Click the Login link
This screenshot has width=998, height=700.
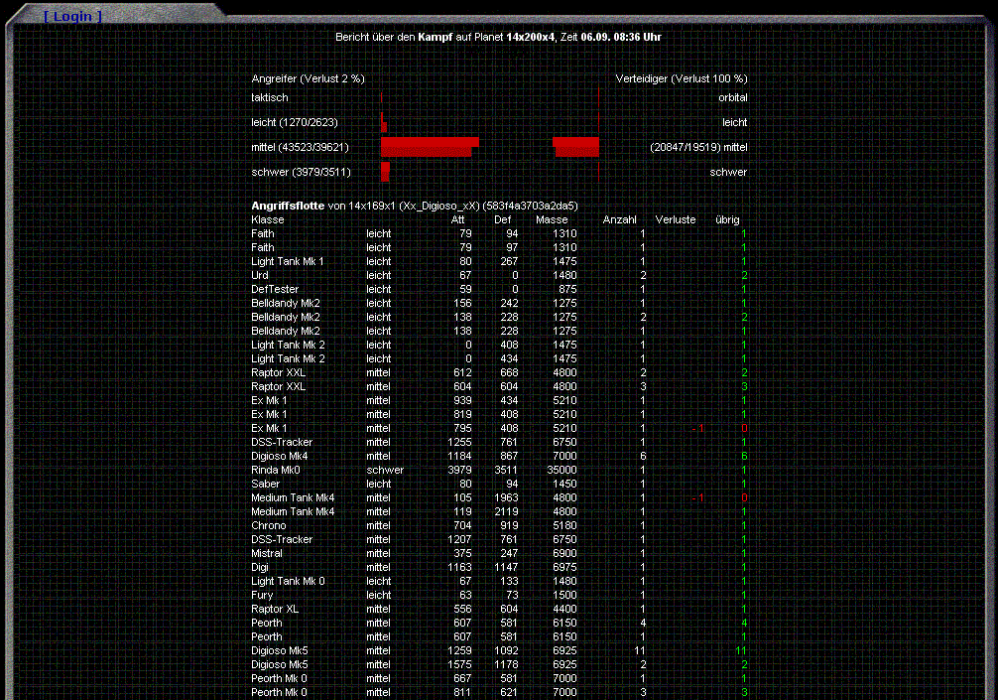72,17
